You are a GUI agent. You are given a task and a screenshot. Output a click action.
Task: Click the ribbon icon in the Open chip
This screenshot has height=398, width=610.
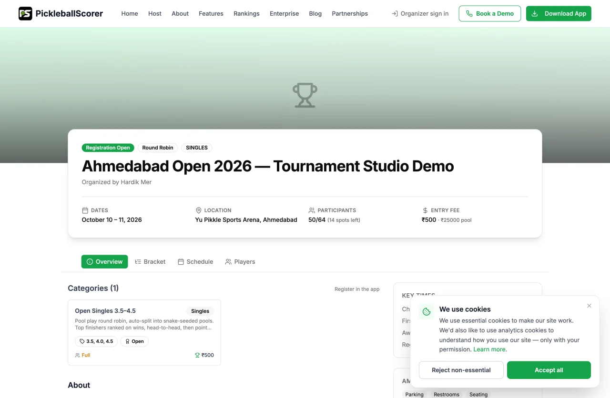point(128,341)
